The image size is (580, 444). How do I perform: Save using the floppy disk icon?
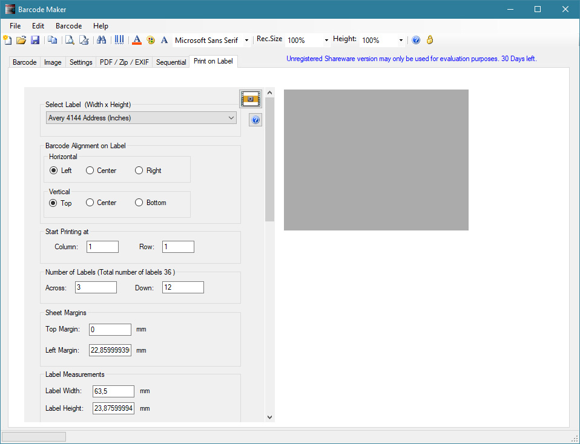(x=35, y=40)
